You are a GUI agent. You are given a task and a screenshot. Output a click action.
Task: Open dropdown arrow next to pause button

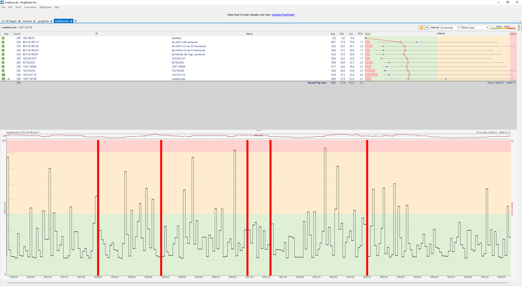tap(426, 28)
